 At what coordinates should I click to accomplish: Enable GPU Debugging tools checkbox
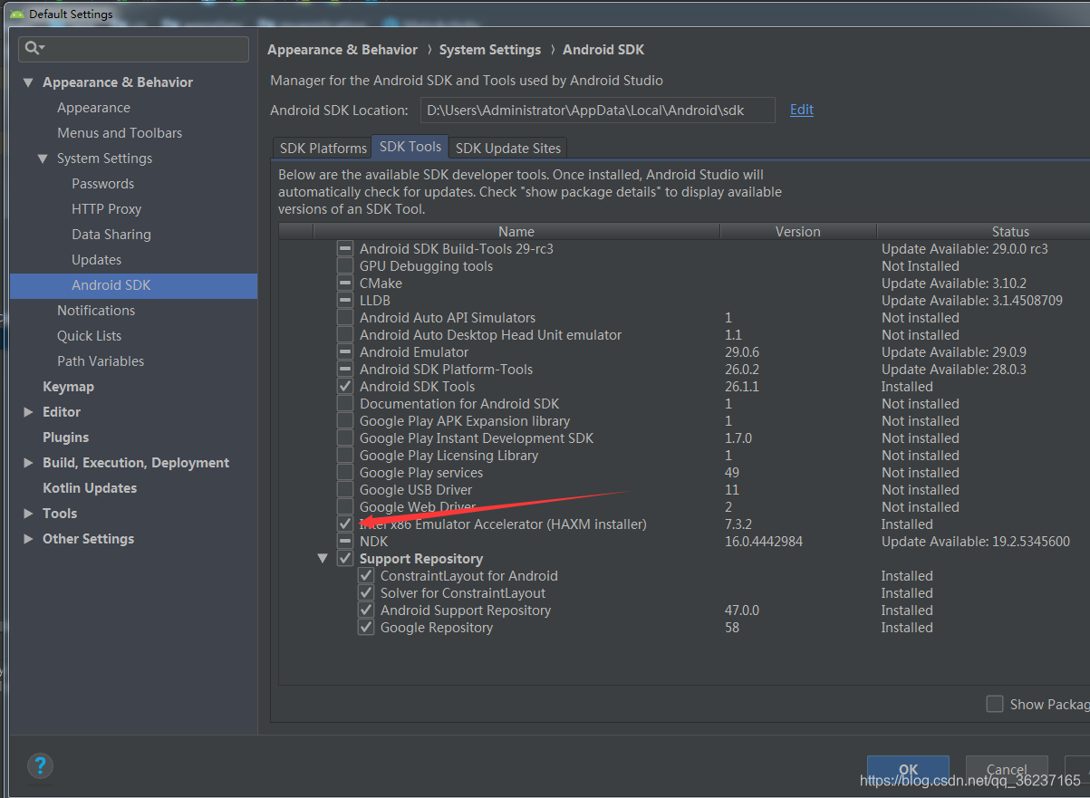[x=345, y=265]
